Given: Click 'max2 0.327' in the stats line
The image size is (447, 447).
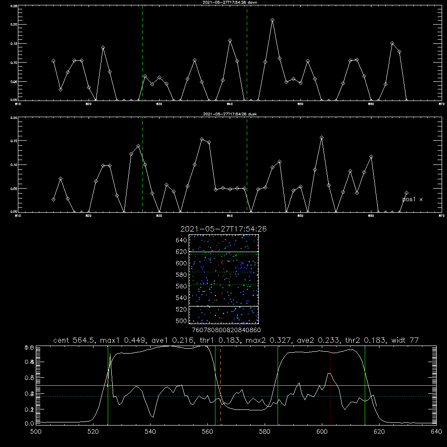Looking at the screenshot, I should [269, 340].
